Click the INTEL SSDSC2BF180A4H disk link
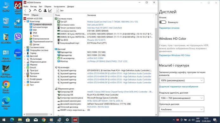 click(x=105, y=101)
